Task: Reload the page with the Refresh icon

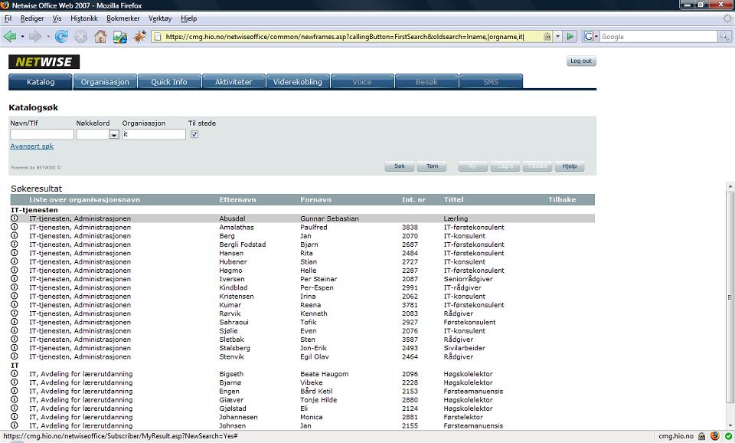Action: click(x=61, y=36)
